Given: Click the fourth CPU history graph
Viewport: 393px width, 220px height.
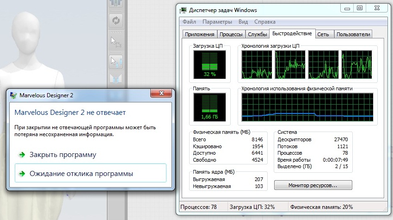Looking at the screenshot, I should point(356,64).
